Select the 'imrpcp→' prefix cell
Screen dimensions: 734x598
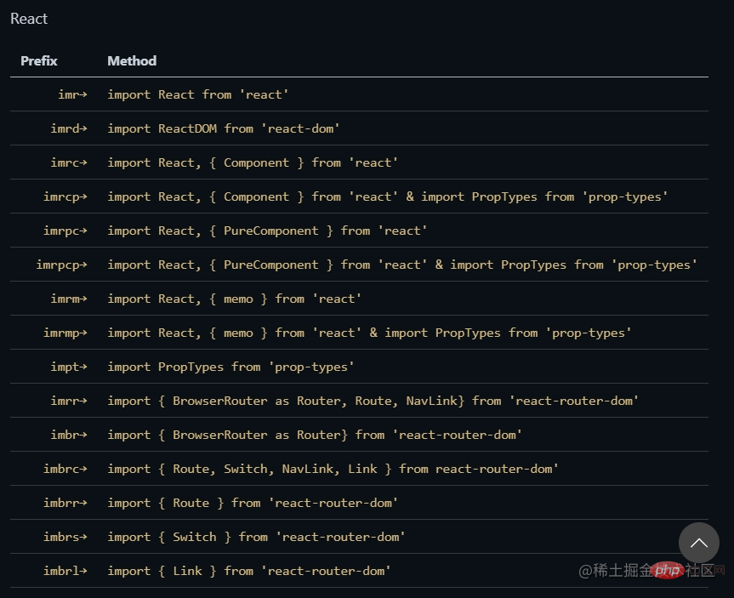(x=62, y=265)
